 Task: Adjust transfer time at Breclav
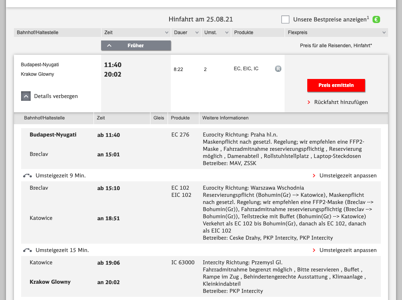[x=347, y=175]
